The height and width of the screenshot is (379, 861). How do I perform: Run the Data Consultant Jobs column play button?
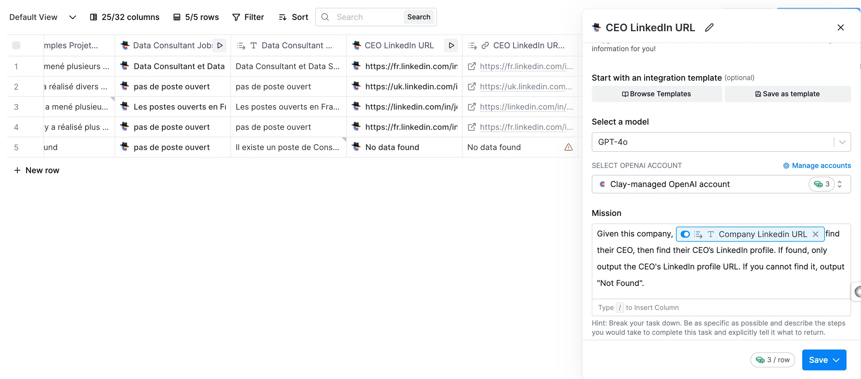tap(220, 45)
